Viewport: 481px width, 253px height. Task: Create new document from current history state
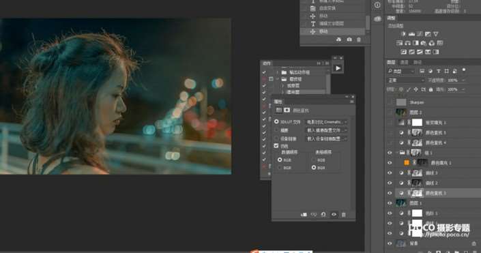tap(338, 40)
